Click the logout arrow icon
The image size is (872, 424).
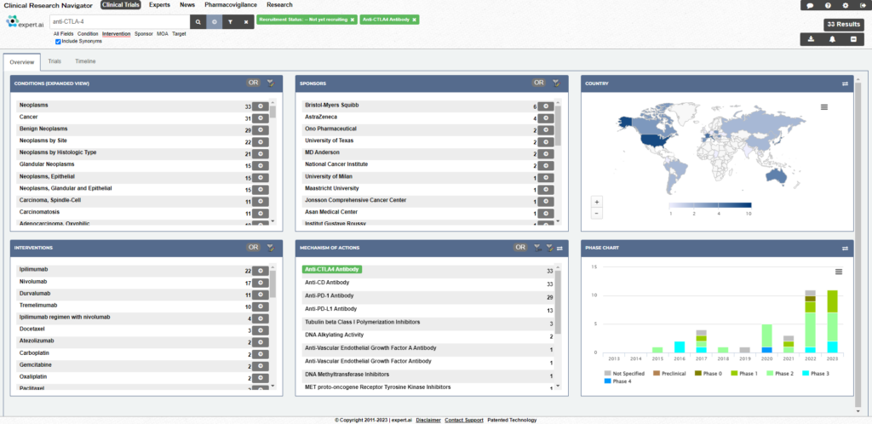[862, 6]
